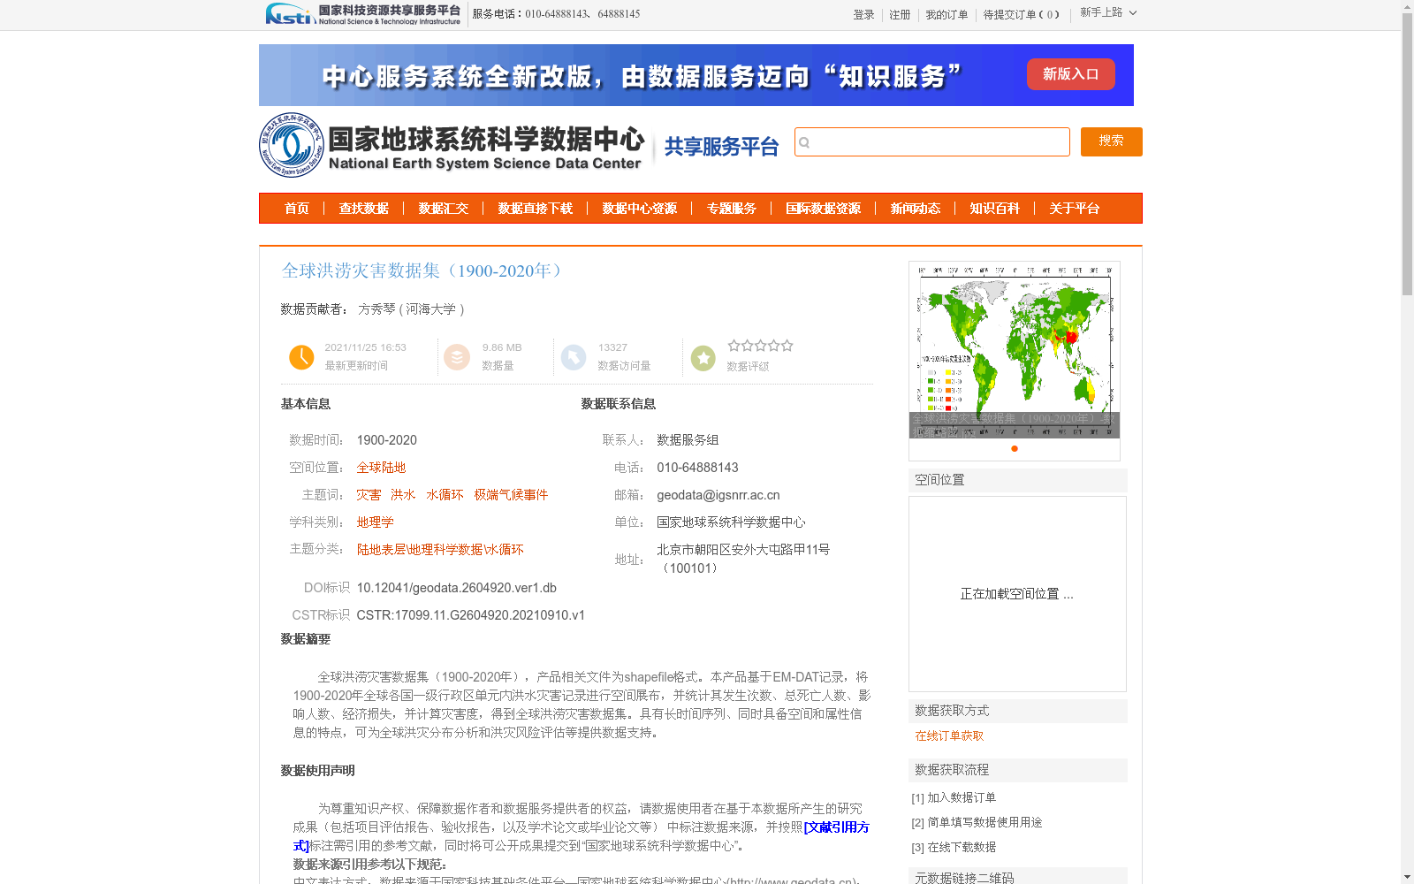Click 登录 to sign in
This screenshot has width=1414, height=884.
pos(863,14)
